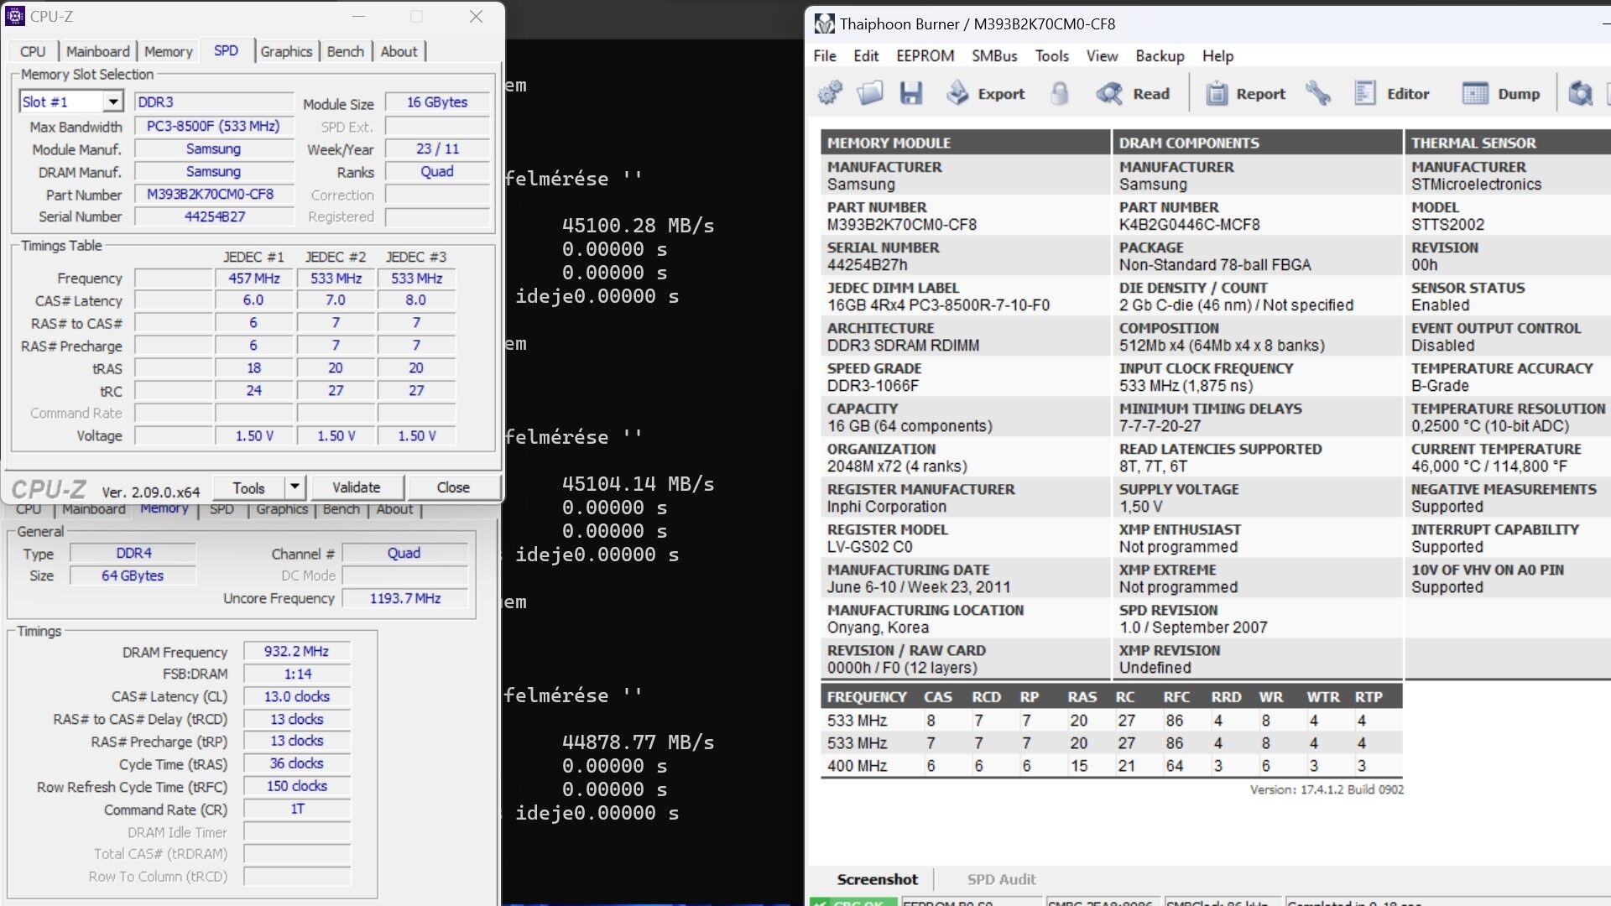Screen dimensions: 1611x906
Task: Click the CPU-Z title bar app icon
Action: [15, 16]
